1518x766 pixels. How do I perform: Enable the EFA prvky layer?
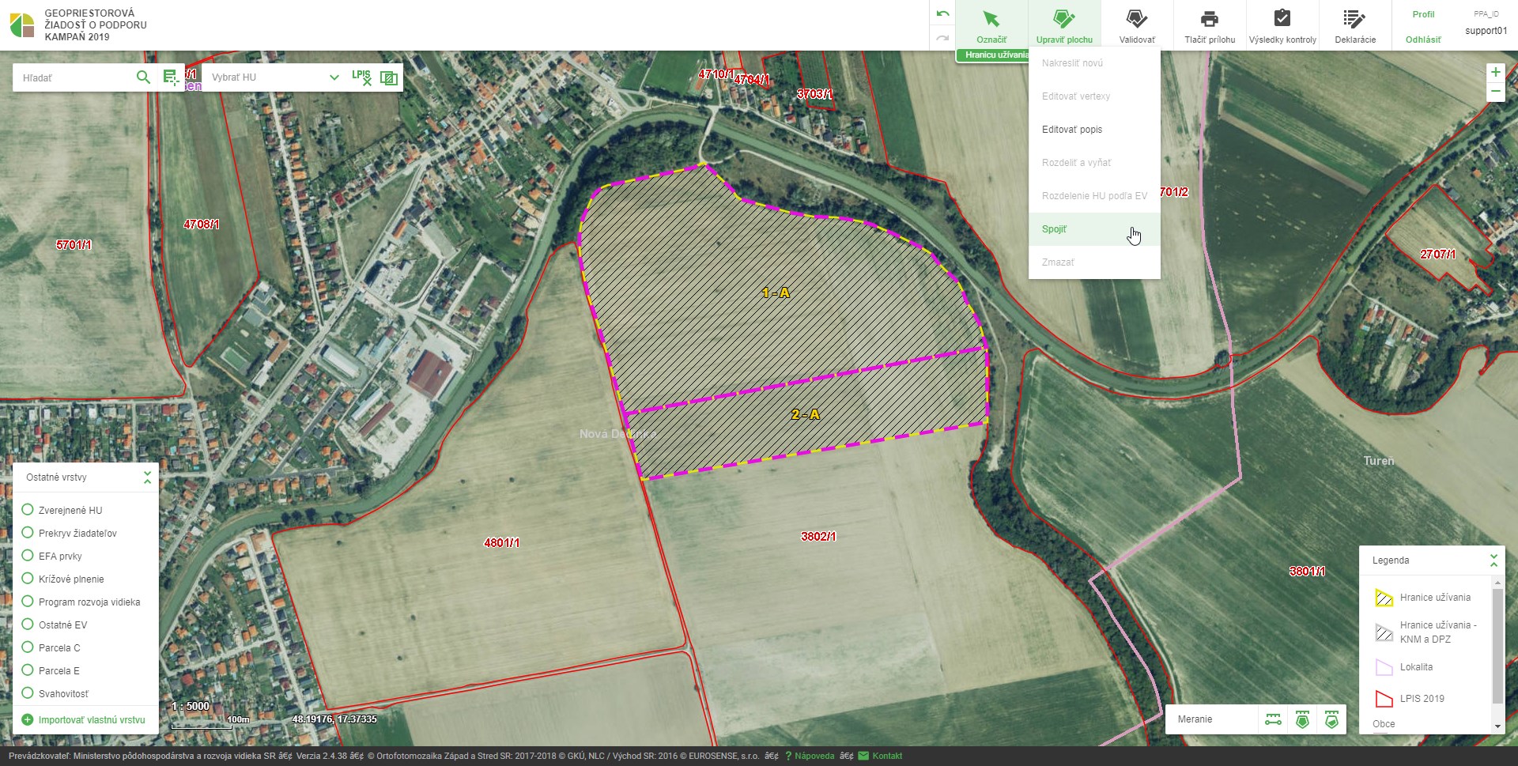pyautogui.click(x=28, y=556)
